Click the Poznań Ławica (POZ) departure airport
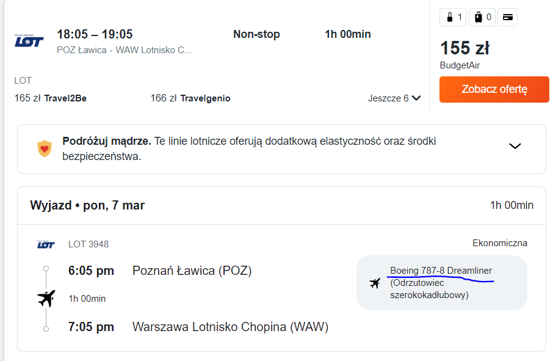This screenshot has height=361, width=553. pos(192,271)
